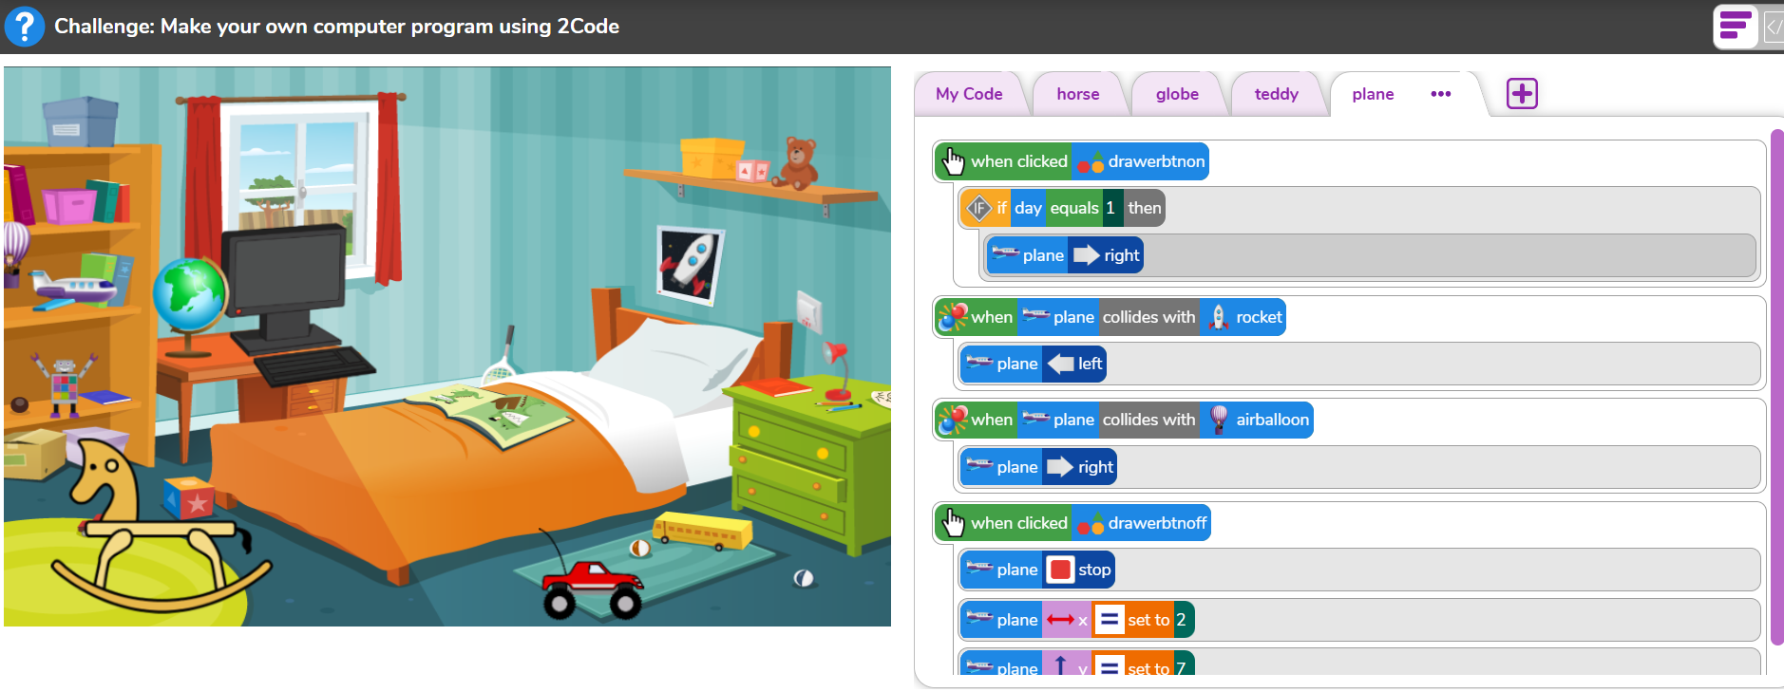Screen dimensions: 1784x692
Task: Edit the x 'set to' value 2
Action: pyautogui.click(x=1181, y=620)
